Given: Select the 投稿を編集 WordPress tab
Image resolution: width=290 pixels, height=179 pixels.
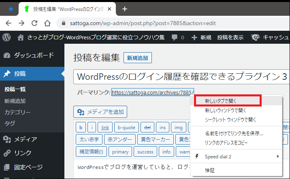Looking at the screenshot, I should (67, 9).
